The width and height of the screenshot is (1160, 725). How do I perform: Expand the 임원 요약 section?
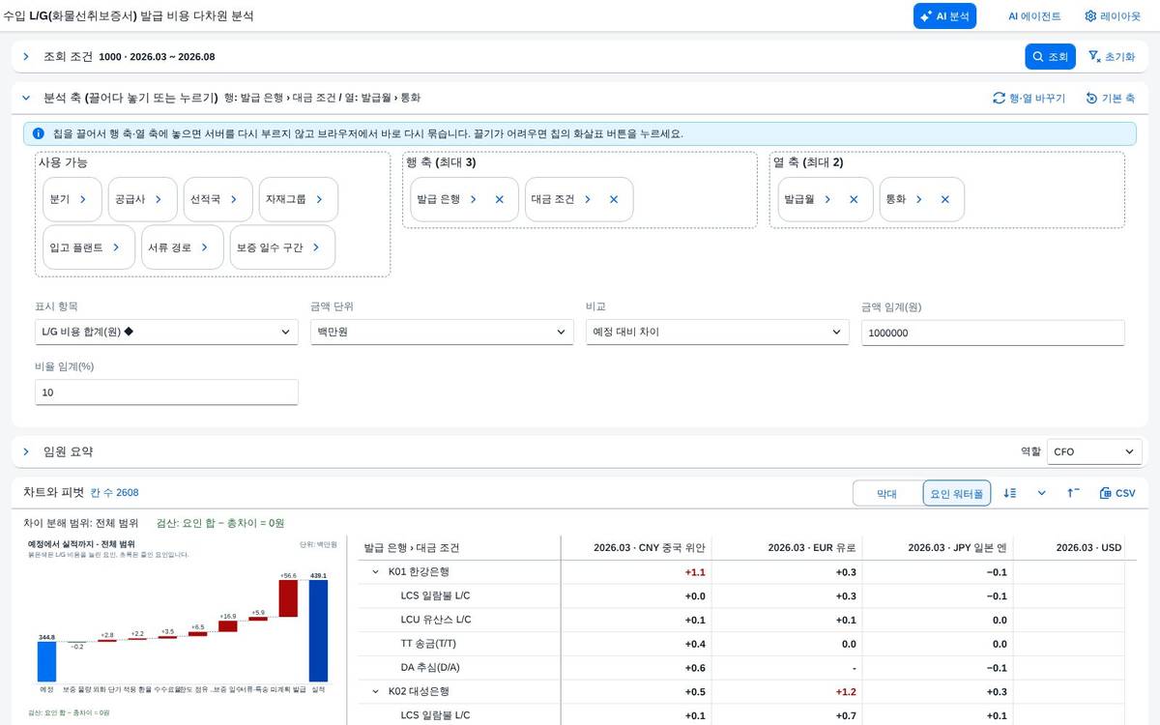coord(26,451)
